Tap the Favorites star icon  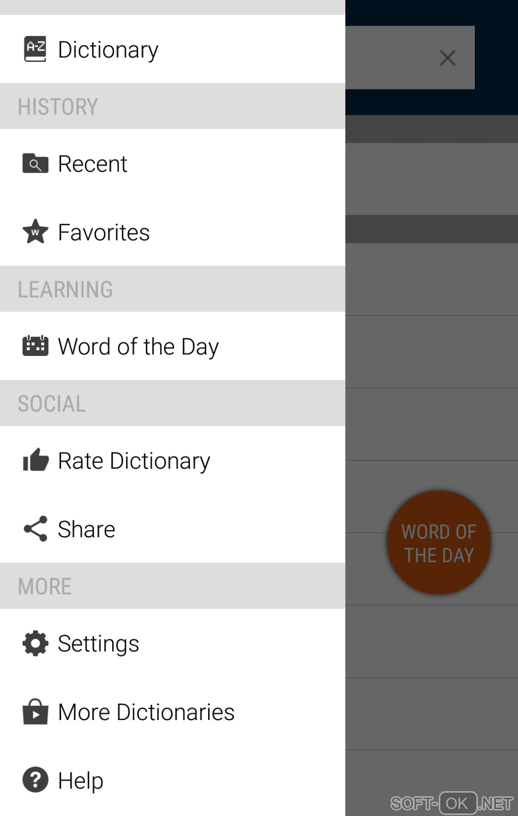[35, 232]
